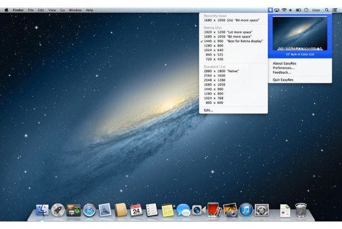Open the Wi-Fi status menu
Screen dimensions: 342x229
tap(284, 10)
